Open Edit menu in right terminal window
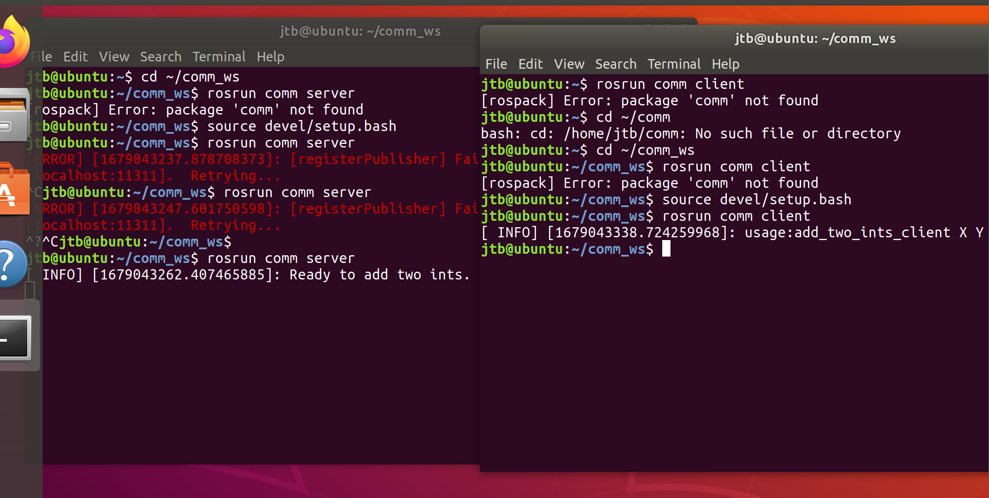 tap(530, 64)
